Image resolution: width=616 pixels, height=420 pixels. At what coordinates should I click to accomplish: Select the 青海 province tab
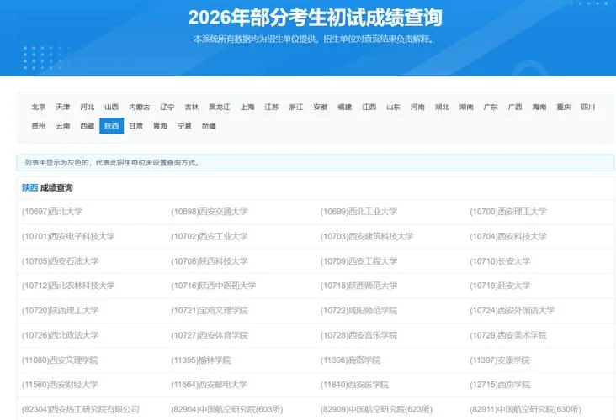pyautogui.click(x=160, y=126)
